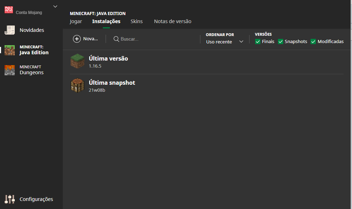This screenshot has width=352, height=209.
Task: Switch to the Jogar tab
Action: coord(76,21)
